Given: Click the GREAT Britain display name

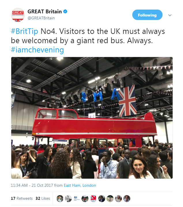Looking at the screenshot, I should pyautogui.click(x=45, y=12).
